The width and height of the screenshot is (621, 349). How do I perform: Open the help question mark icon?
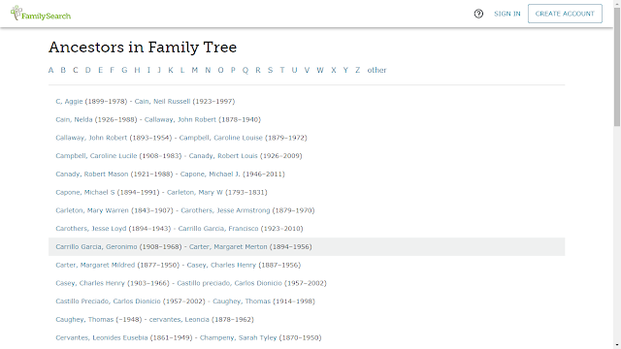pos(478,14)
